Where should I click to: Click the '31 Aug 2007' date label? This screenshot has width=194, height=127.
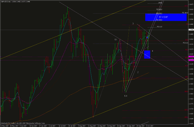tap(111, 126)
